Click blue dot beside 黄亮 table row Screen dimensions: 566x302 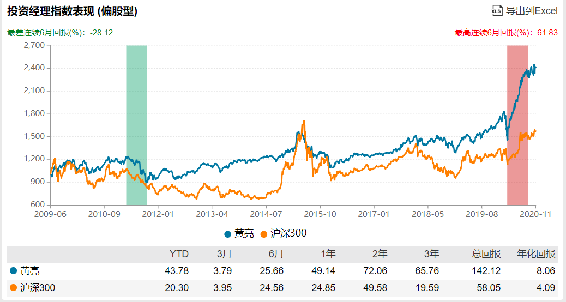pyautogui.click(x=13, y=271)
